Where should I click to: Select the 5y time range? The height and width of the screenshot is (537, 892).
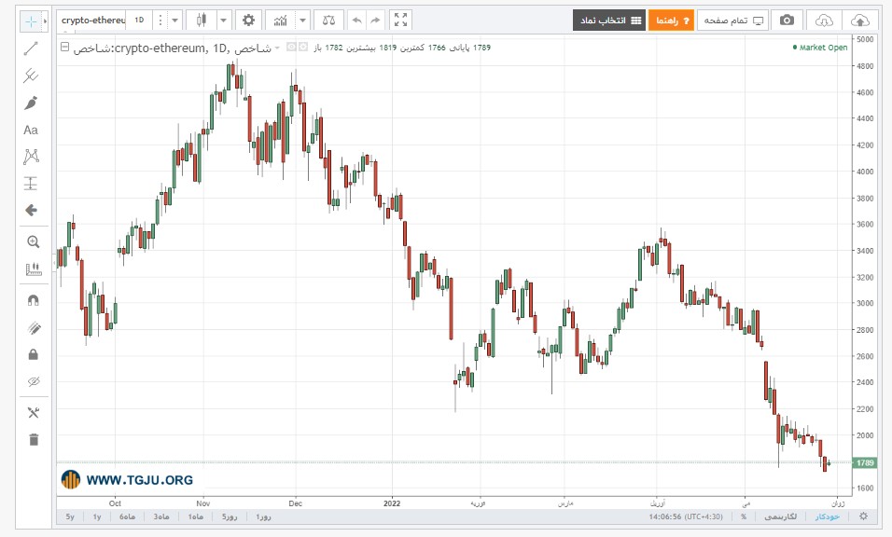tap(70, 516)
